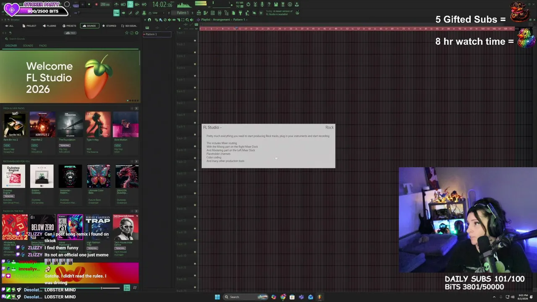Toggle the loop recording icon
Viewport: 537px width, 302px height.
144,5
